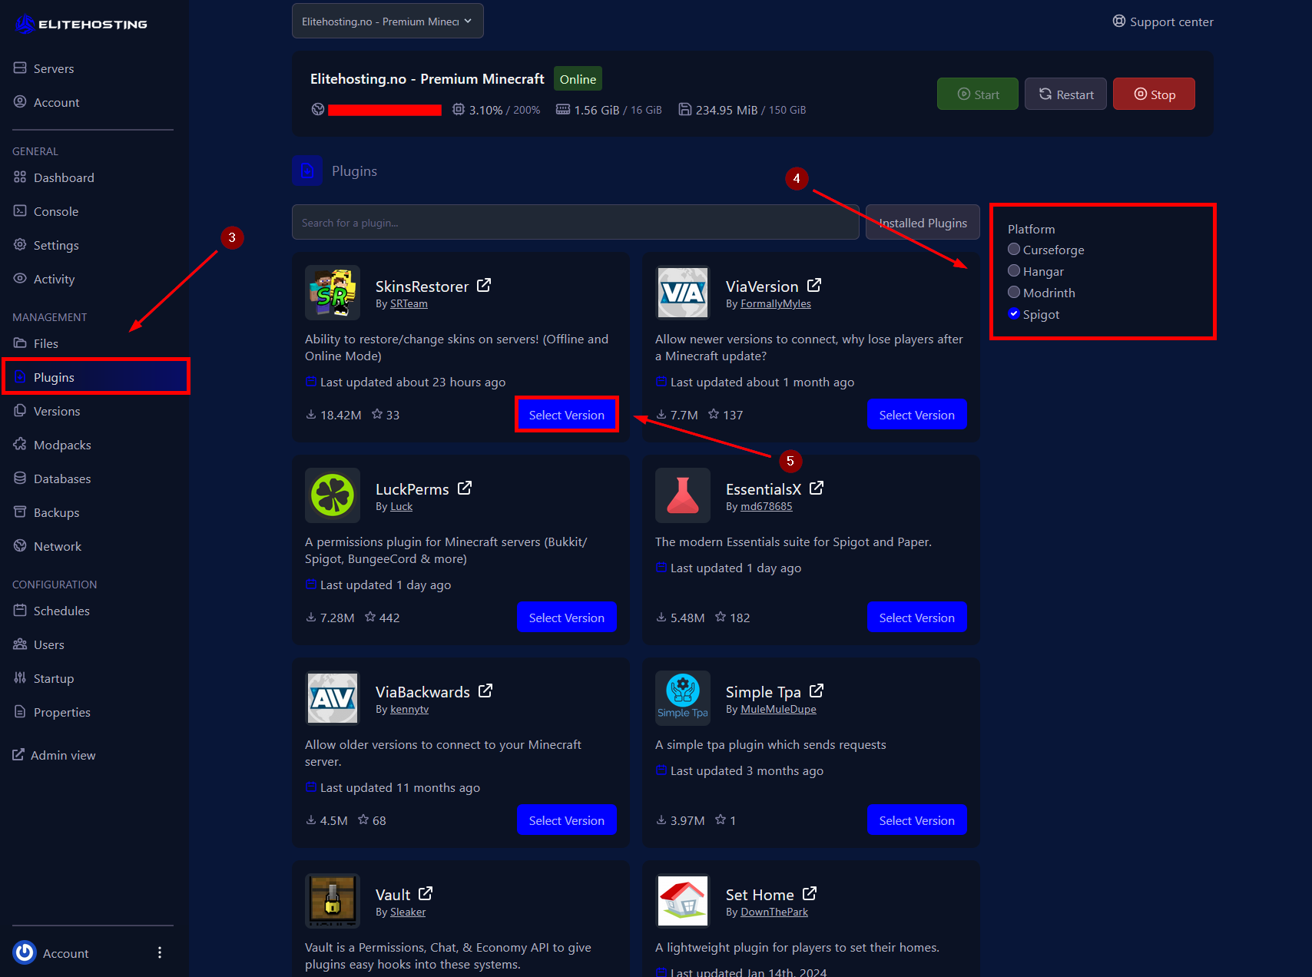Select Version for SkinsRestorer
1312x977 pixels.
(567, 415)
